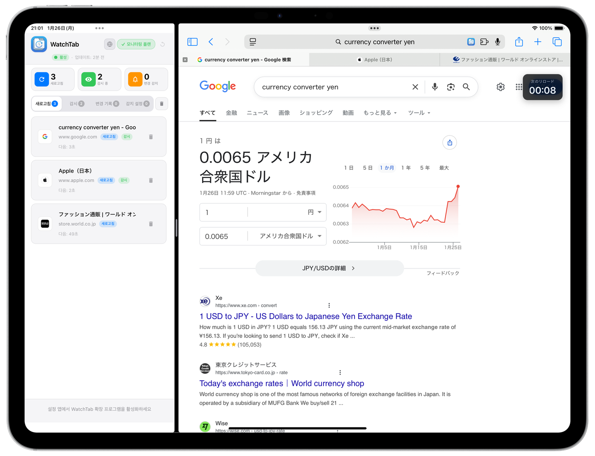Show the Safari tab overview

pyautogui.click(x=557, y=42)
